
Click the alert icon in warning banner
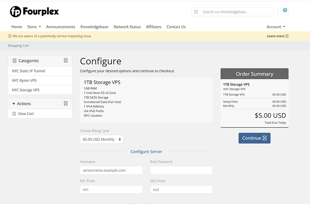[10, 36]
